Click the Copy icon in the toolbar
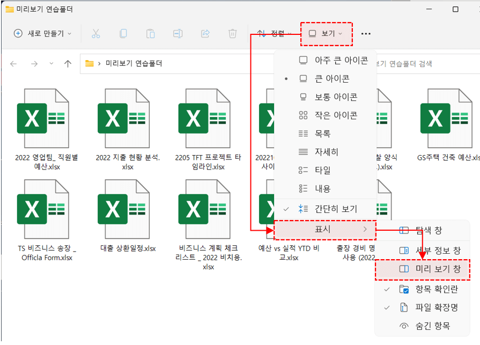This screenshot has height=345, width=480. point(123,33)
